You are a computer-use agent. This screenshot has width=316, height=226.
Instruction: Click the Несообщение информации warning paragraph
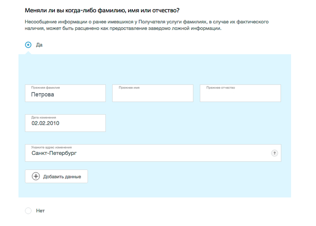147,25
